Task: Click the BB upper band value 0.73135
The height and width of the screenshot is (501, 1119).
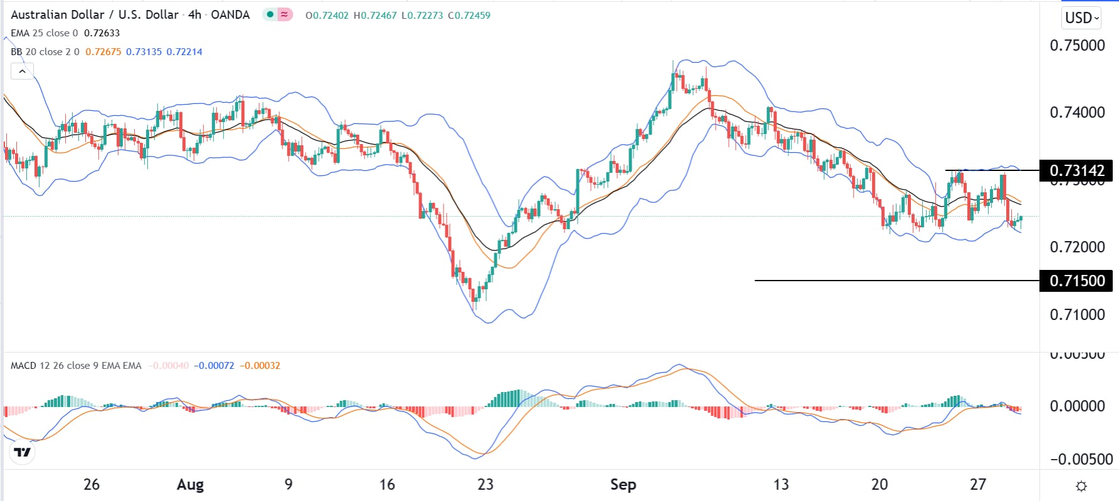Action: [x=144, y=52]
